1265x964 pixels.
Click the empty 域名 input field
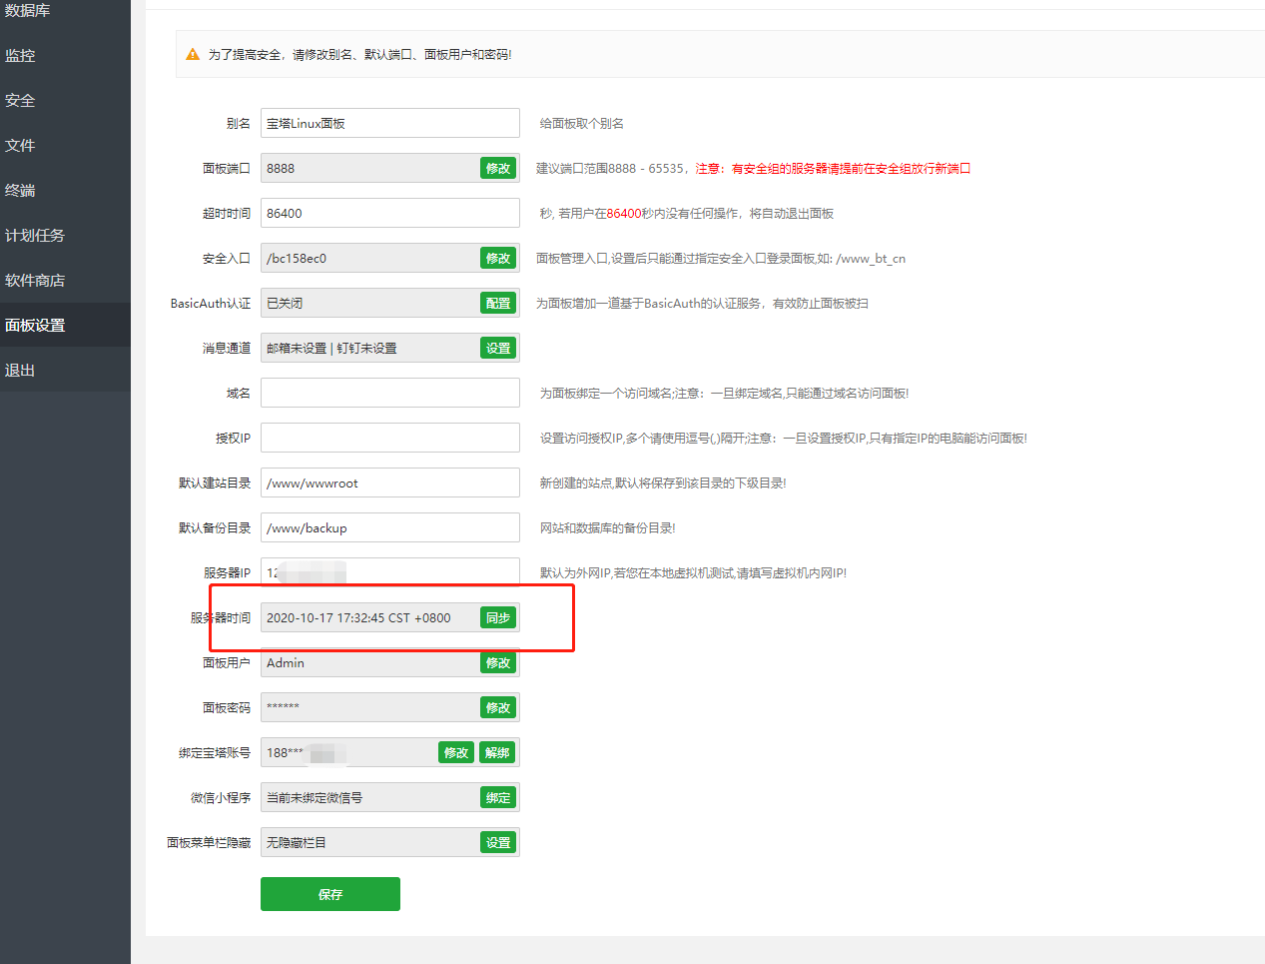[390, 393]
